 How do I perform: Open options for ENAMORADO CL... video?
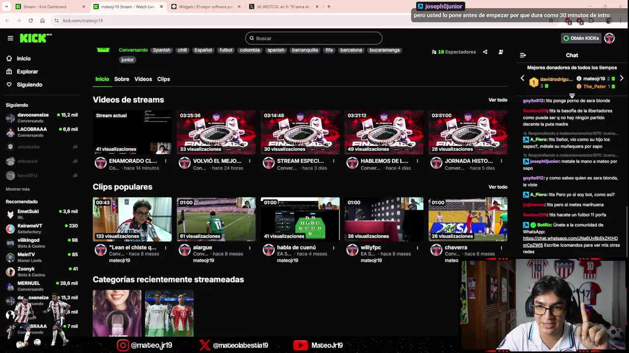point(166,161)
